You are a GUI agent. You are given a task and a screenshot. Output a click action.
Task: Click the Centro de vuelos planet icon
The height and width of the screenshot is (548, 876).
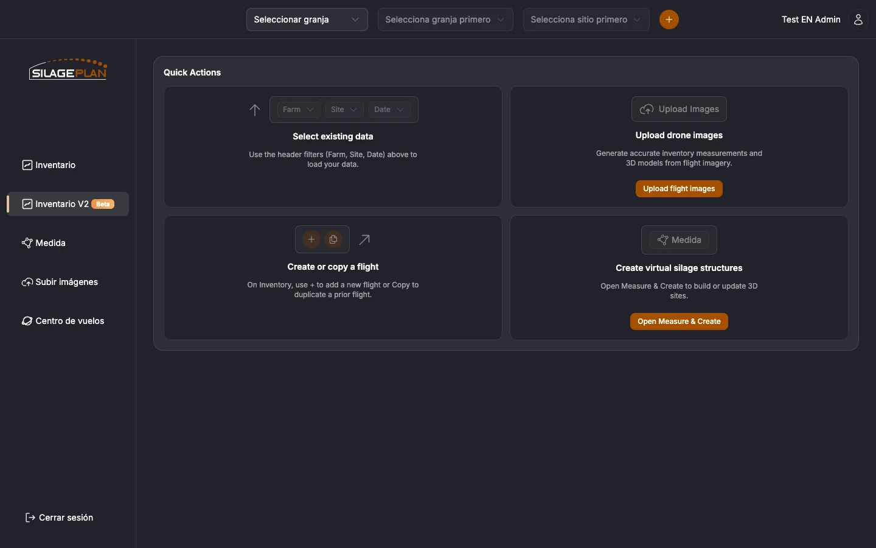point(27,321)
